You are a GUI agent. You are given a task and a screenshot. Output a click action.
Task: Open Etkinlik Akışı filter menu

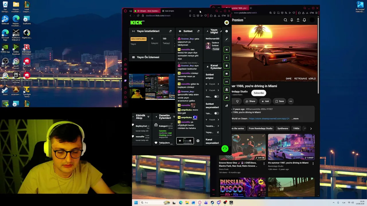148,117
